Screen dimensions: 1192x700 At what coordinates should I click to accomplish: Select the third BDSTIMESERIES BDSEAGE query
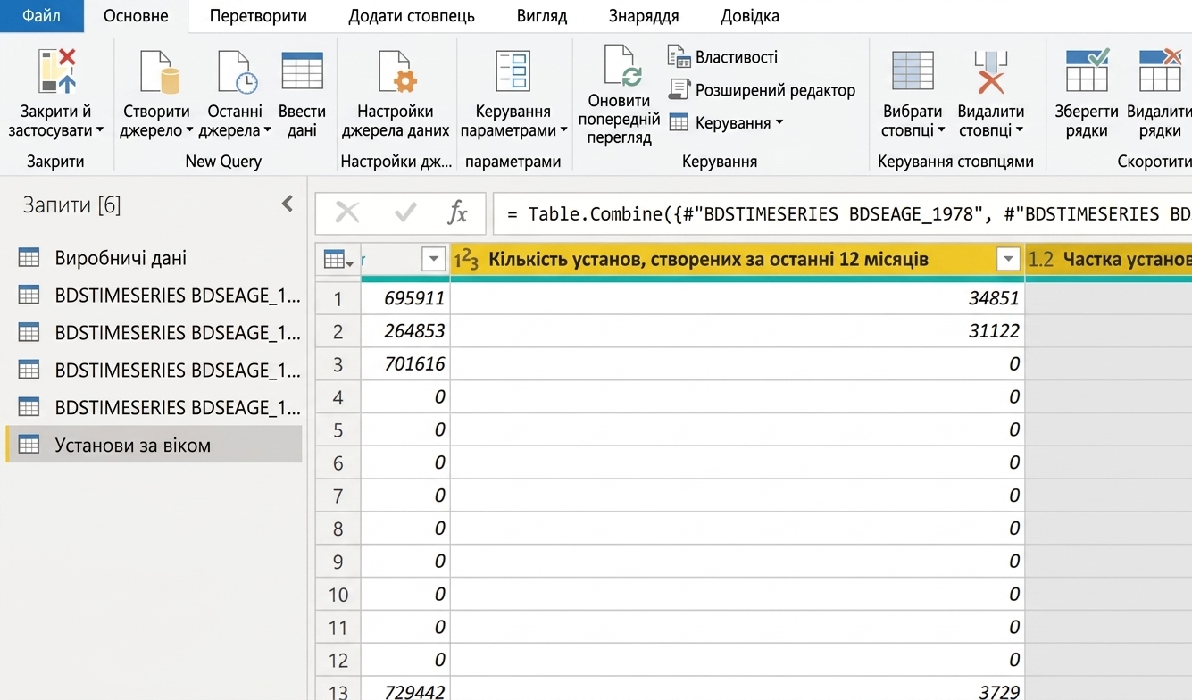154,371
